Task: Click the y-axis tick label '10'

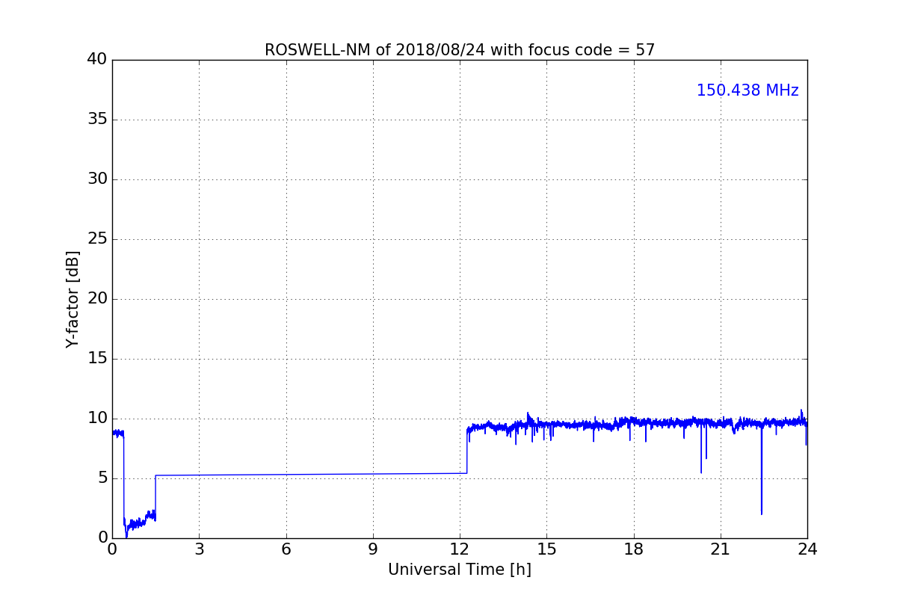Action: (97, 419)
